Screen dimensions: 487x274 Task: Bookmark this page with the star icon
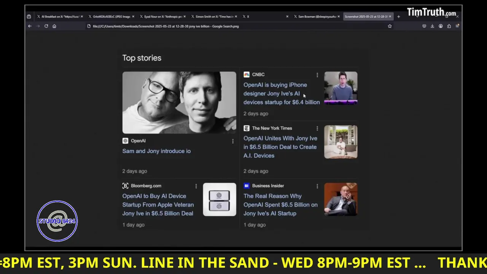tap(390, 26)
